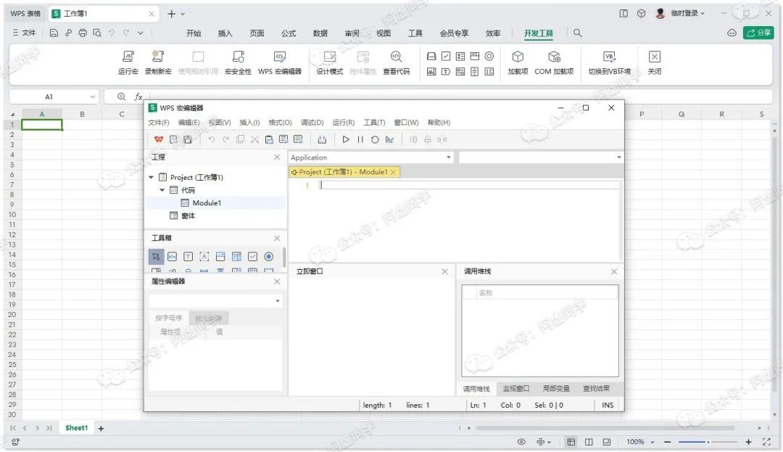The height and width of the screenshot is (452, 783).
Task: Open 宏安全性 macro security settings
Action: (238, 57)
